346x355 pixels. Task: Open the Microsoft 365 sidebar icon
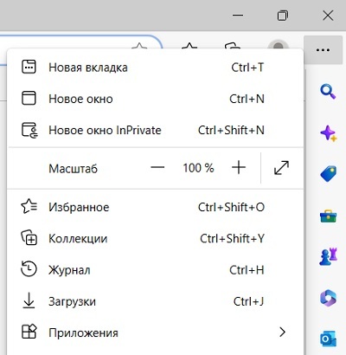click(x=328, y=297)
